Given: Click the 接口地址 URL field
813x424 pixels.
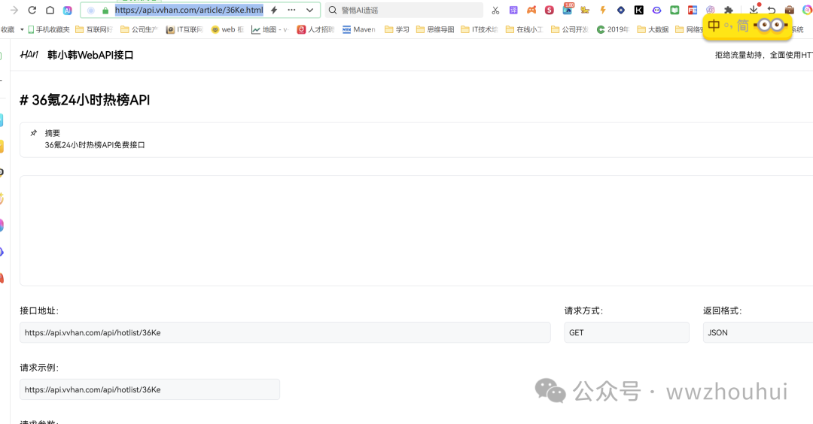Looking at the screenshot, I should coord(285,332).
